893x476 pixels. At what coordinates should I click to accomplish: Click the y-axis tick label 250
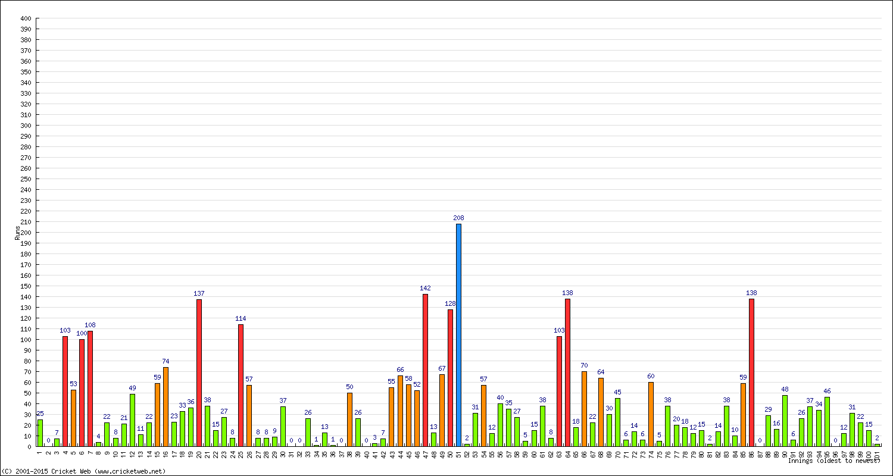26,179
